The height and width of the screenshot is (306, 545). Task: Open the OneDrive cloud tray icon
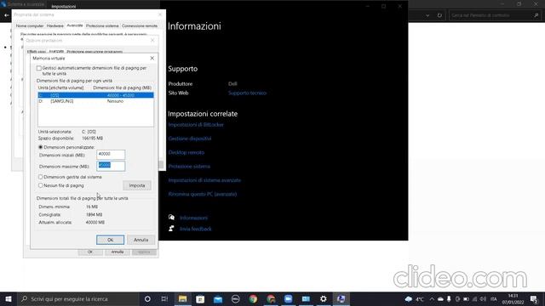440,298
